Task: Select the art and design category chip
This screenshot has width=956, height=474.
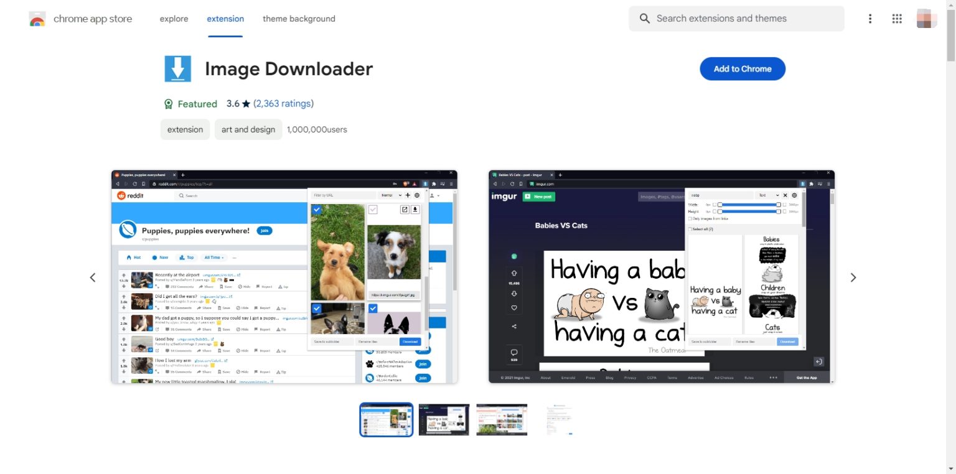Action: pyautogui.click(x=248, y=129)
